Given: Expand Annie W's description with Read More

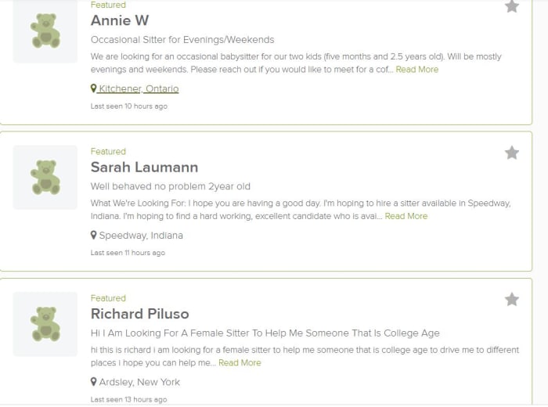Looking at the screenshot, I should click(417, 70).
